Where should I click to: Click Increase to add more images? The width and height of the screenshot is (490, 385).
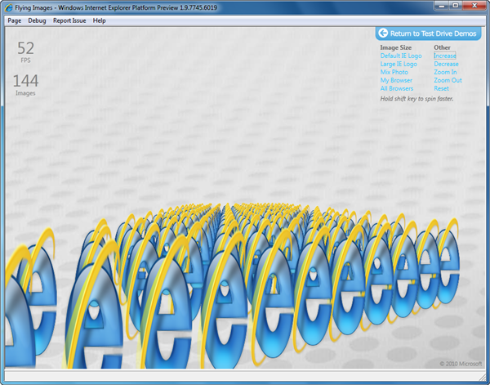click(445, 56)
